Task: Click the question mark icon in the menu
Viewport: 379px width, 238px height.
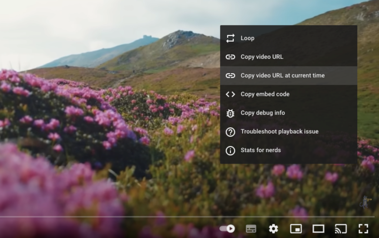Action: click(230, 132)
